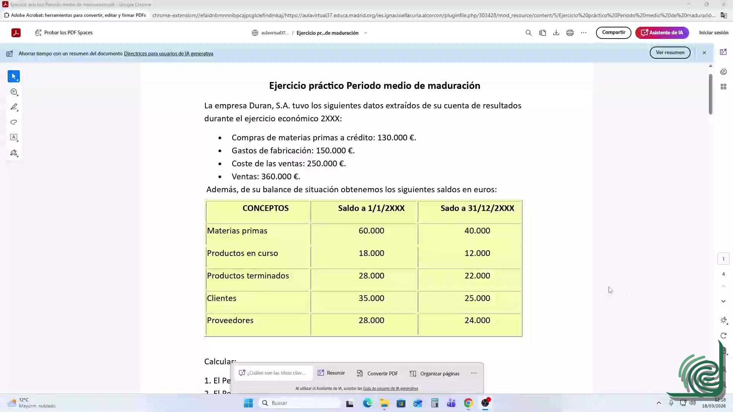The image size is (733, 412).
Task: Select the highlight pen tool
Action: tap(14, 107)
